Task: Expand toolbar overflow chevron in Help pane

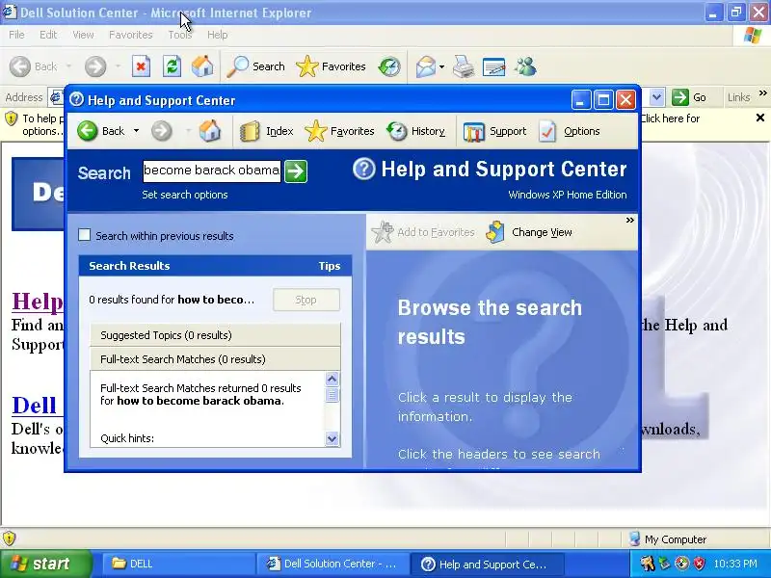Action: 630,221
